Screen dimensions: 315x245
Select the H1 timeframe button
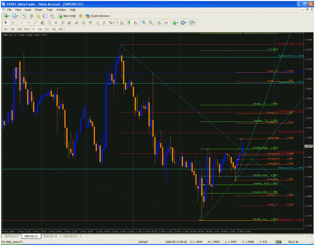tap(33, 29)
